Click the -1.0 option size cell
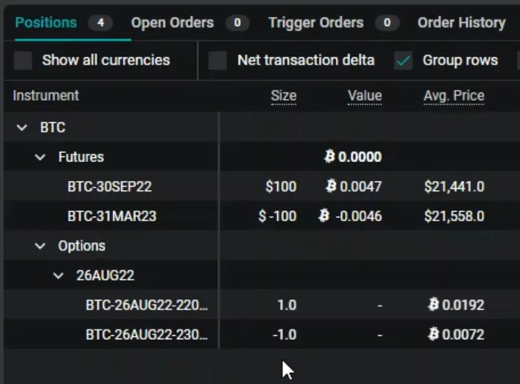Image resolution: width=520 pixels, height=384 pixels. (x=284, y=335)
